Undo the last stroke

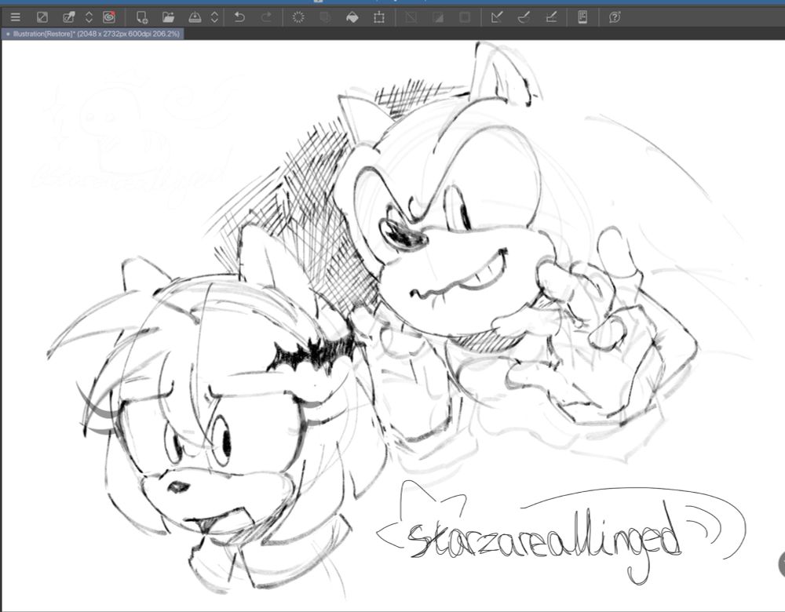pyautogui.click(x=239, y=17)
